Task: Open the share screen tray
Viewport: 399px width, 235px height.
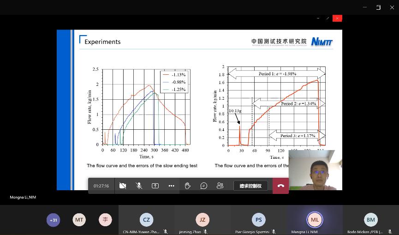Action: [155, 186]
